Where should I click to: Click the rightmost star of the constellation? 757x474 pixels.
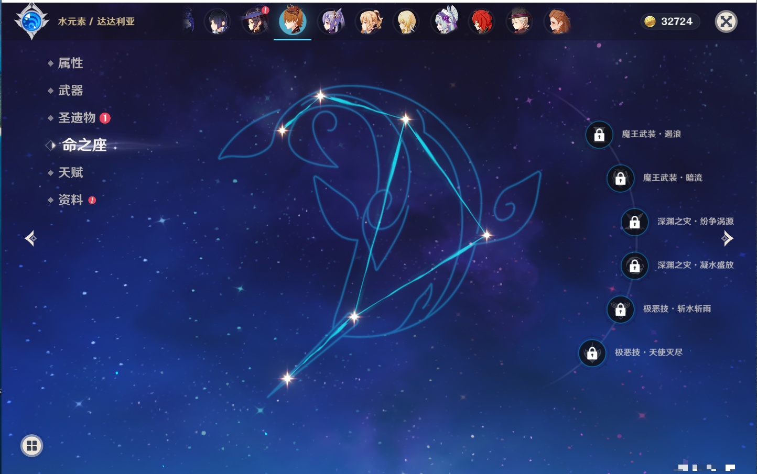coord(486,235)
